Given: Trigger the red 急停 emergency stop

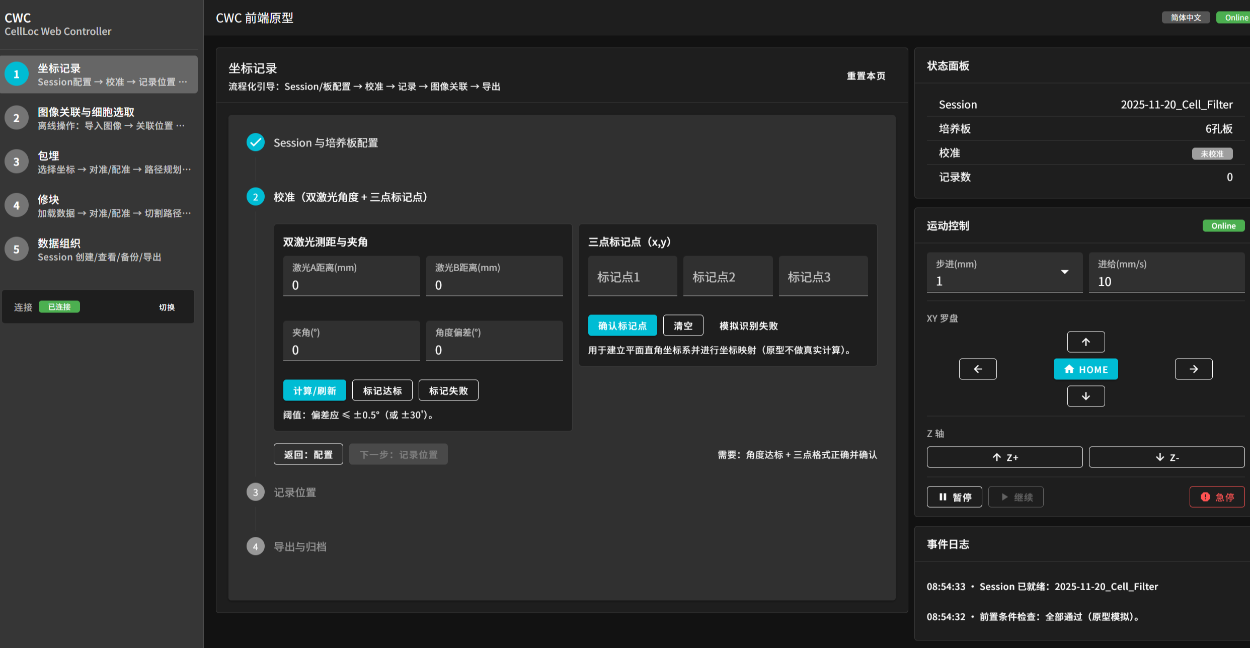Looking at the screenshot, I should click(x=1217, y=497).
